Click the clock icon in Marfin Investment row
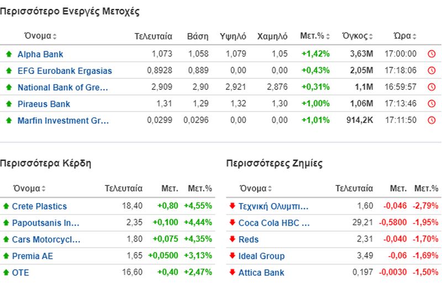Screen dimensions: 442x288 432,120
